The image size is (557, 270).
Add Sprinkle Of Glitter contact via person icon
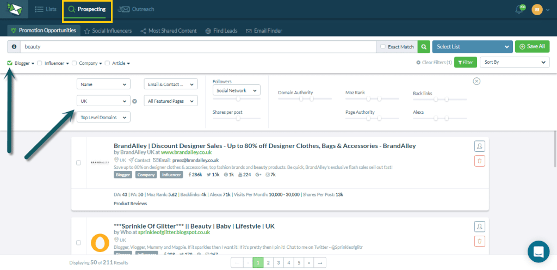pyautogui.click(x=480, y=226)
